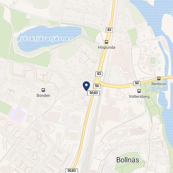Click the dark blue location pin marker

click(x=86, y=86)
